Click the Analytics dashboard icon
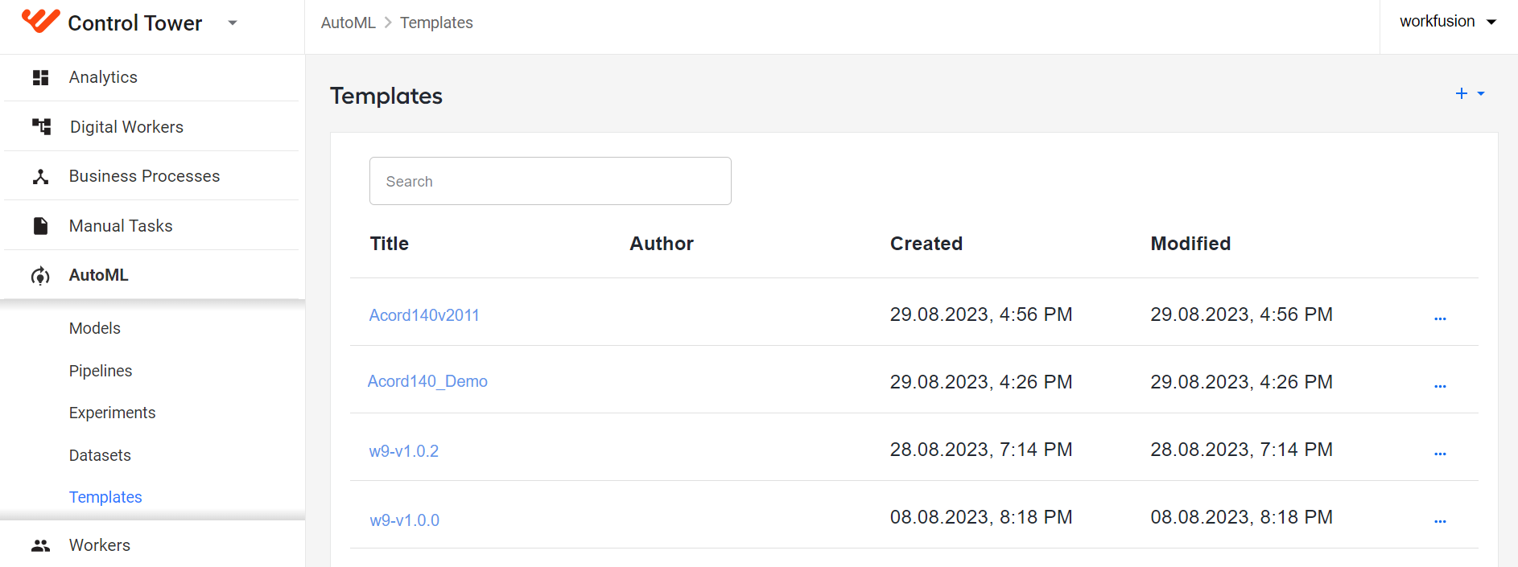 [40, 77]
